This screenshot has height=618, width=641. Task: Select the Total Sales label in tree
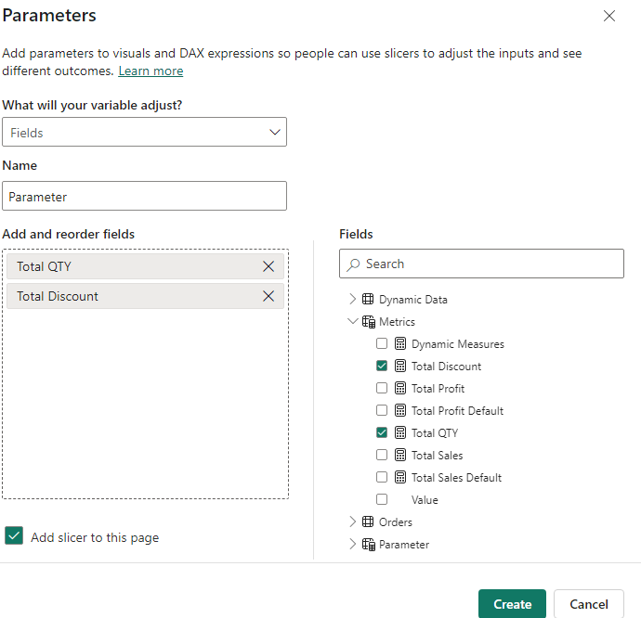click(x=437, y=456)
